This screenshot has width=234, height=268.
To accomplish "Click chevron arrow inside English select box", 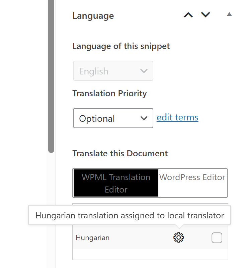I will (144, 71).
